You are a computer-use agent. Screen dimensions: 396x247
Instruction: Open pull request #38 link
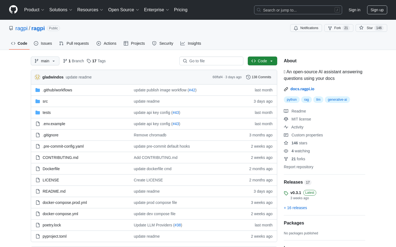tap(178, 225)
